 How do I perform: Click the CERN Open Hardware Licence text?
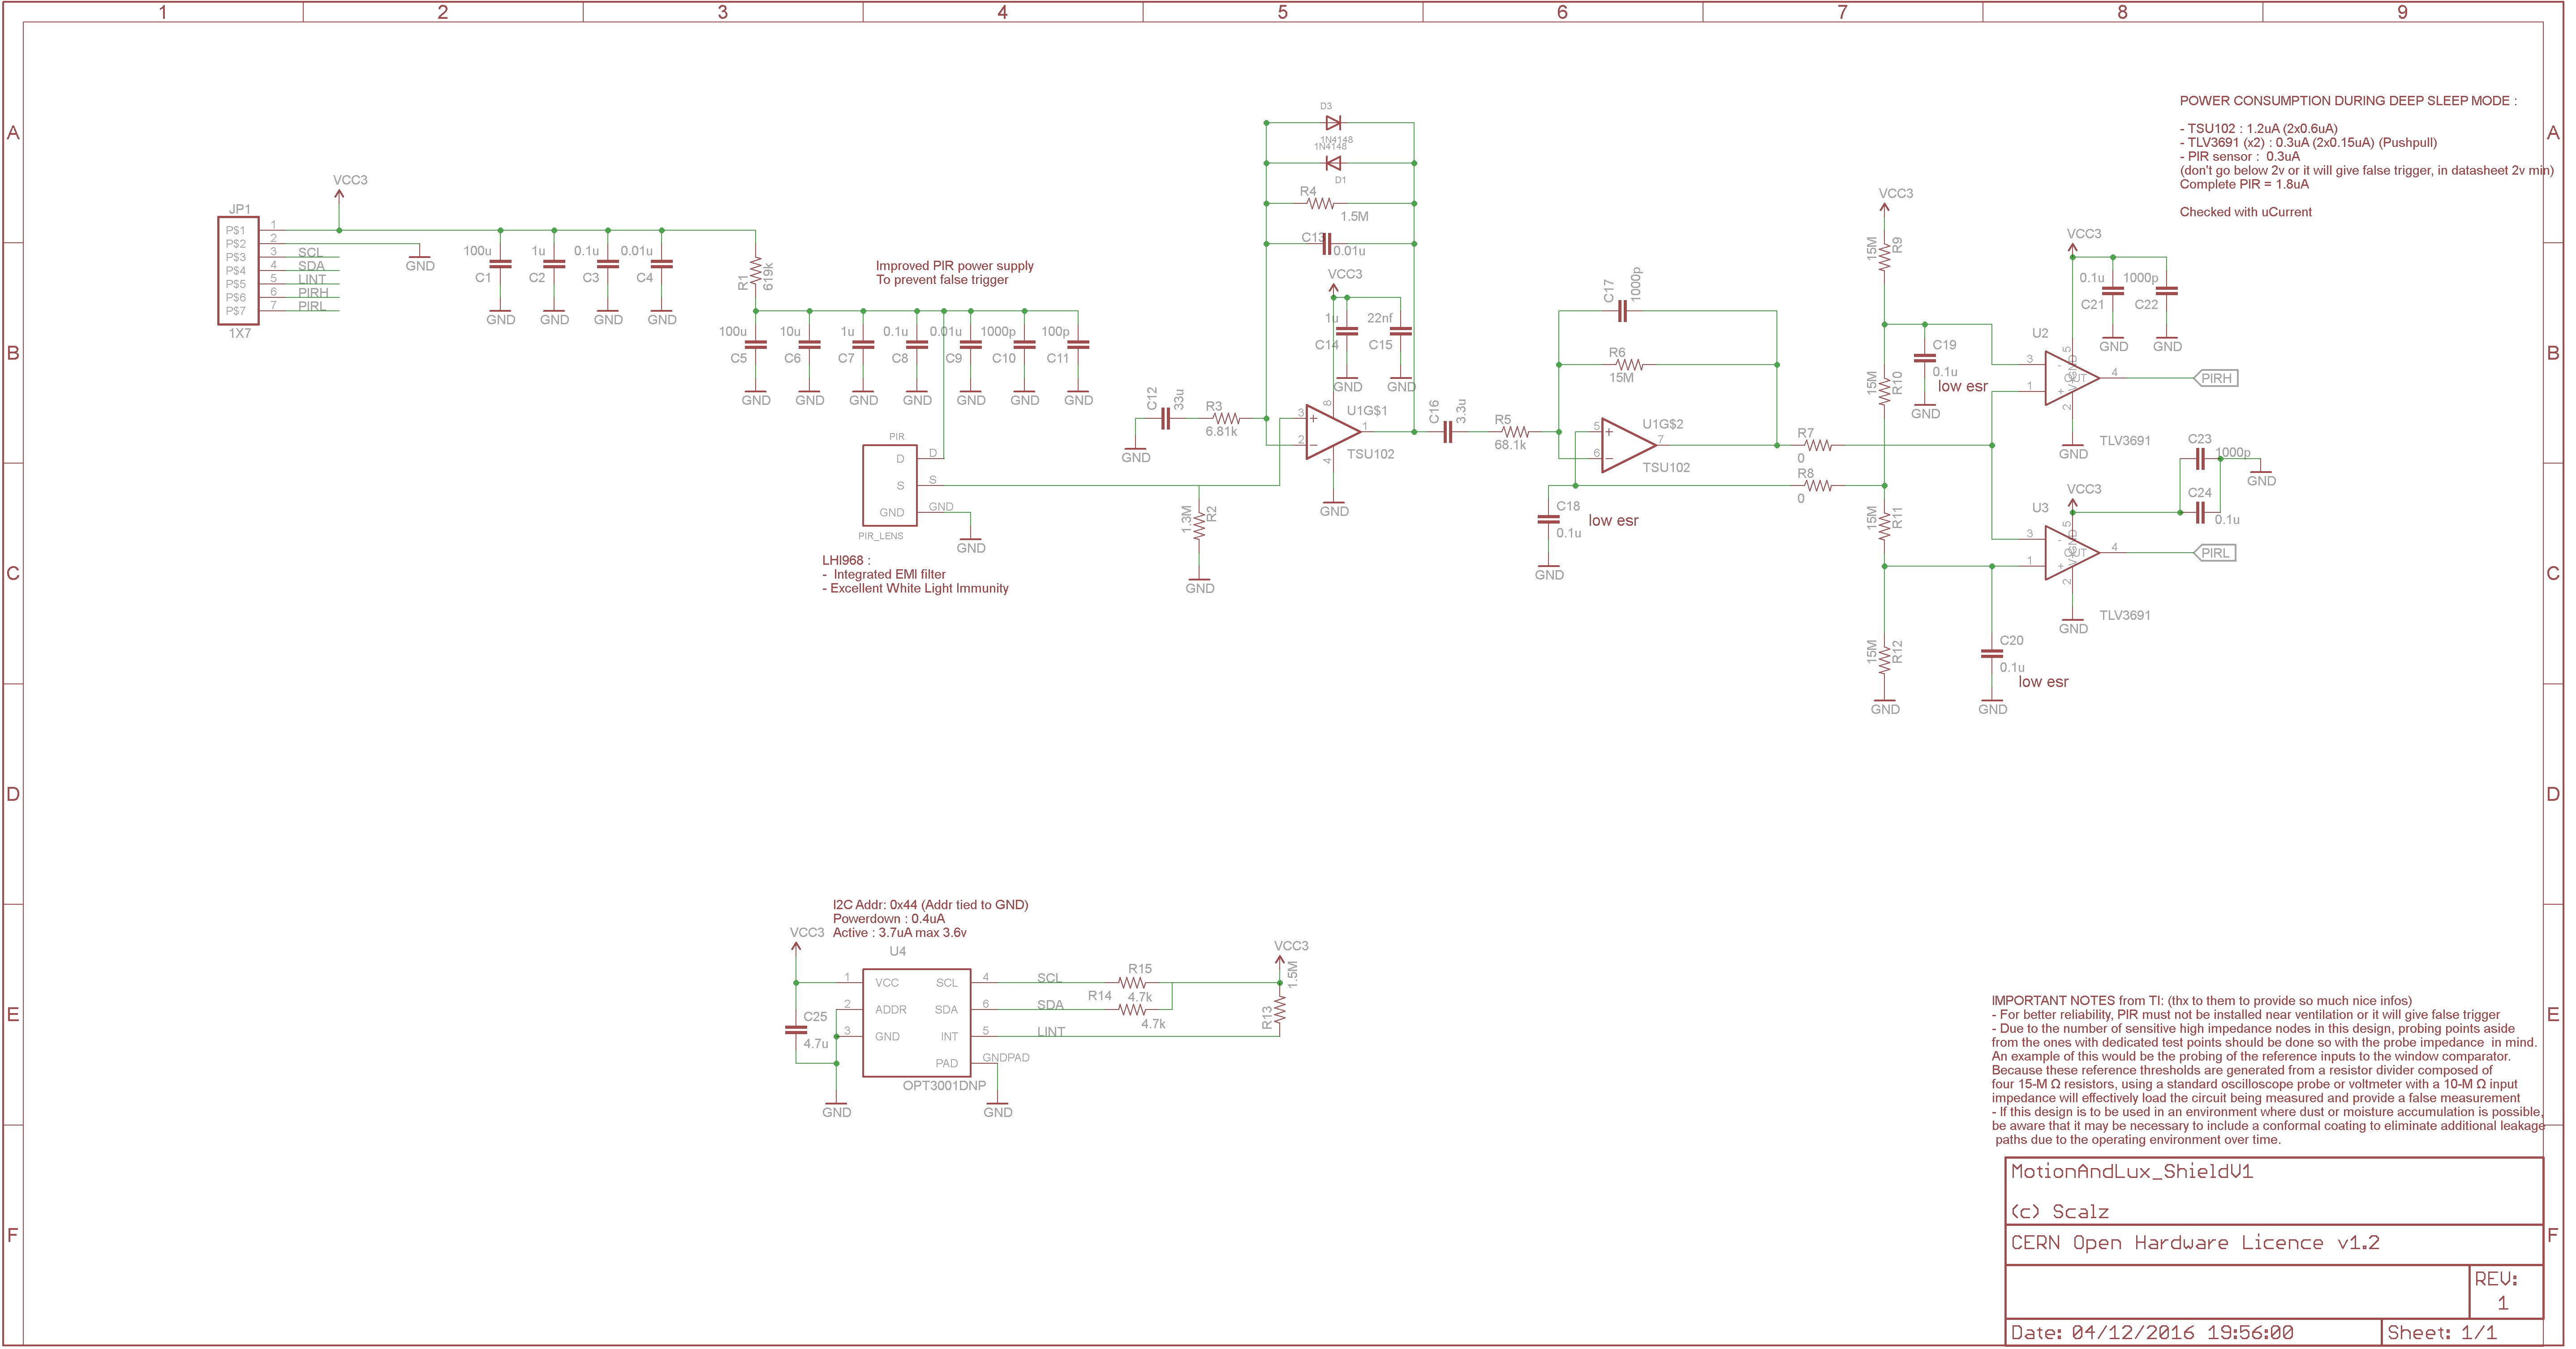pos(2194,1243)
